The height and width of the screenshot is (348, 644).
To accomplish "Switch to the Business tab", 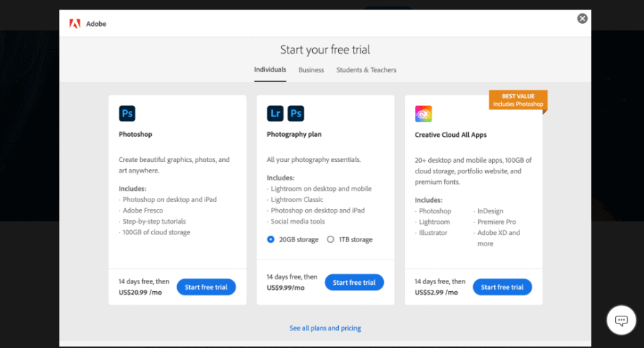I will 311,70.
